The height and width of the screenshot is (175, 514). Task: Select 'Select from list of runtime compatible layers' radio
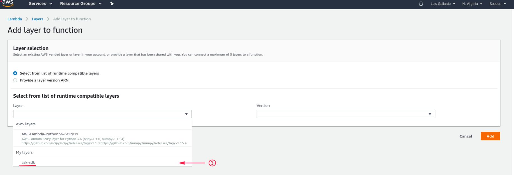pos(15,73)
